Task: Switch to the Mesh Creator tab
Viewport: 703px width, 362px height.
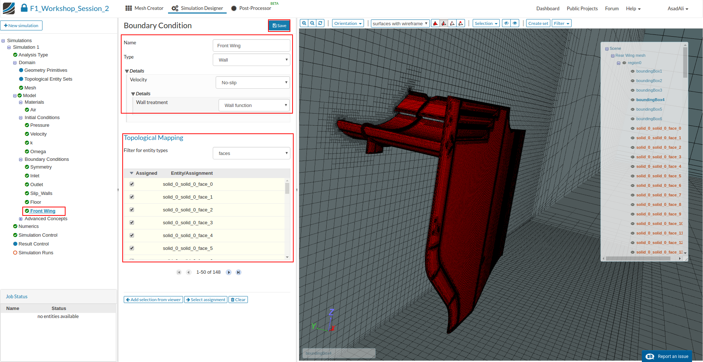Action: pos(144,8)
